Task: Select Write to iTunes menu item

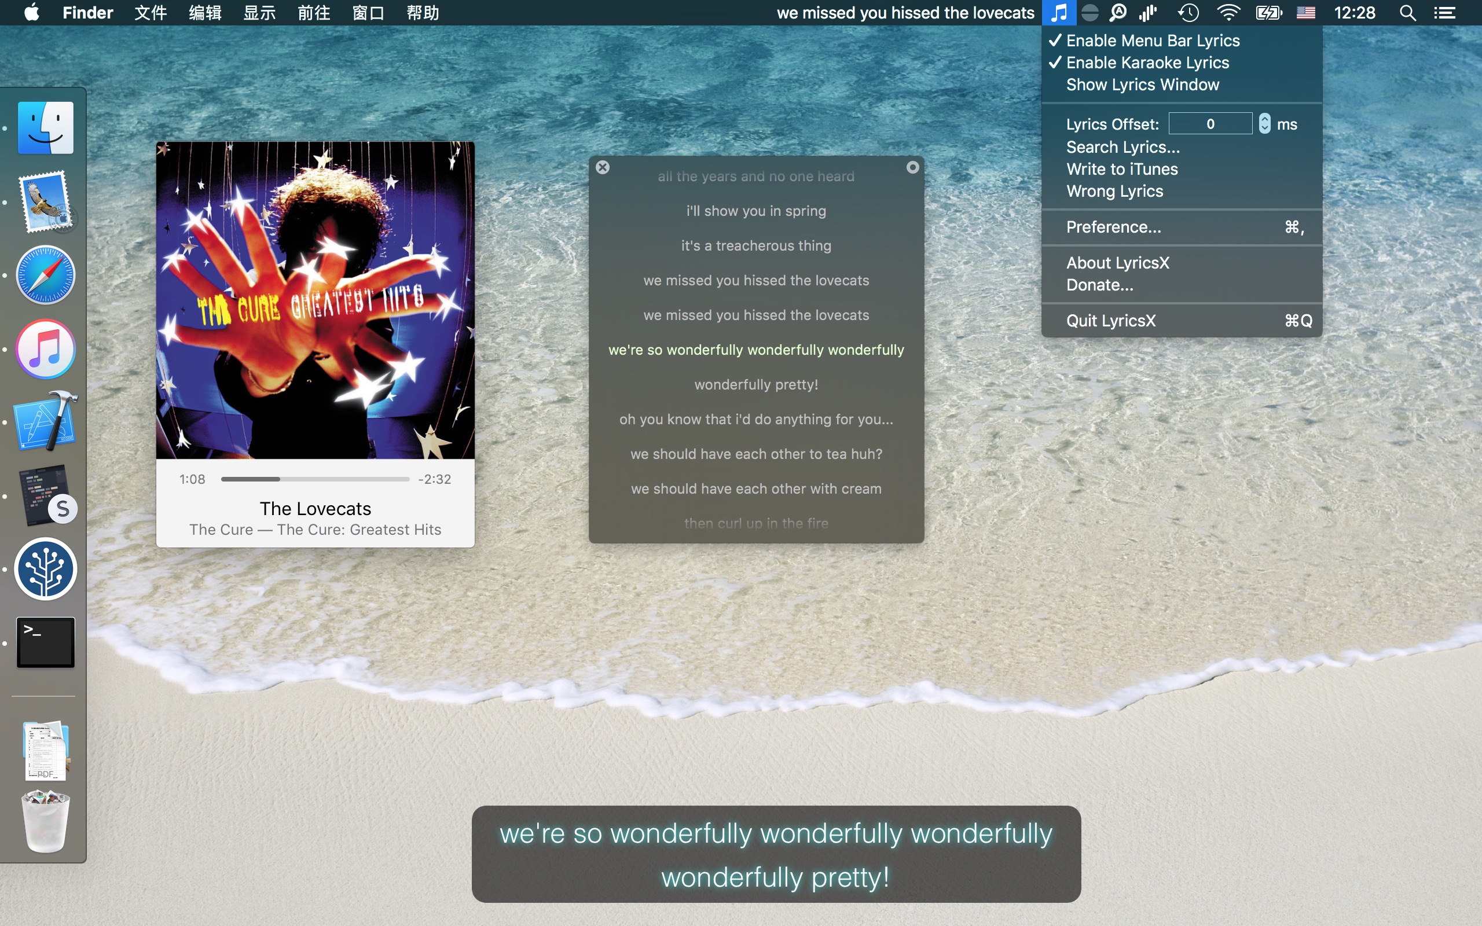Action: click(x=1124, y=168)
